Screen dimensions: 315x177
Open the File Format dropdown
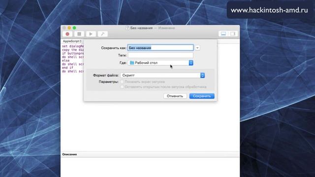(162, 75)
